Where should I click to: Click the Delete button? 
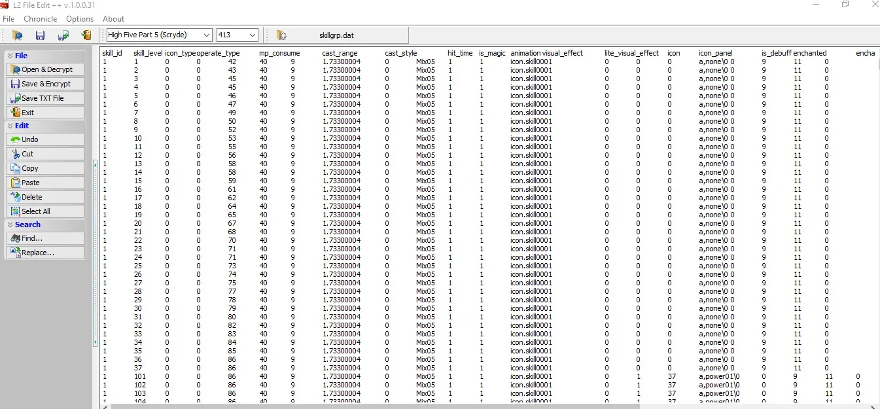pos(45,197)
